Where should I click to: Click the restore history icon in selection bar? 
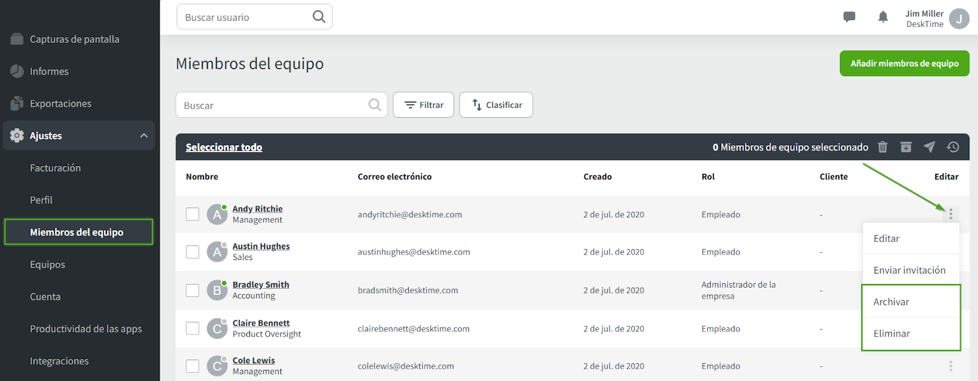tap(953, 147)
